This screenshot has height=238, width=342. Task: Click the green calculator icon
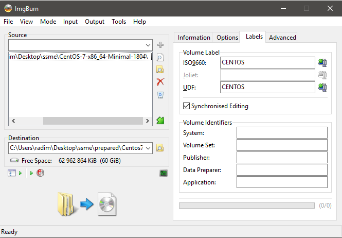(160, 121)
